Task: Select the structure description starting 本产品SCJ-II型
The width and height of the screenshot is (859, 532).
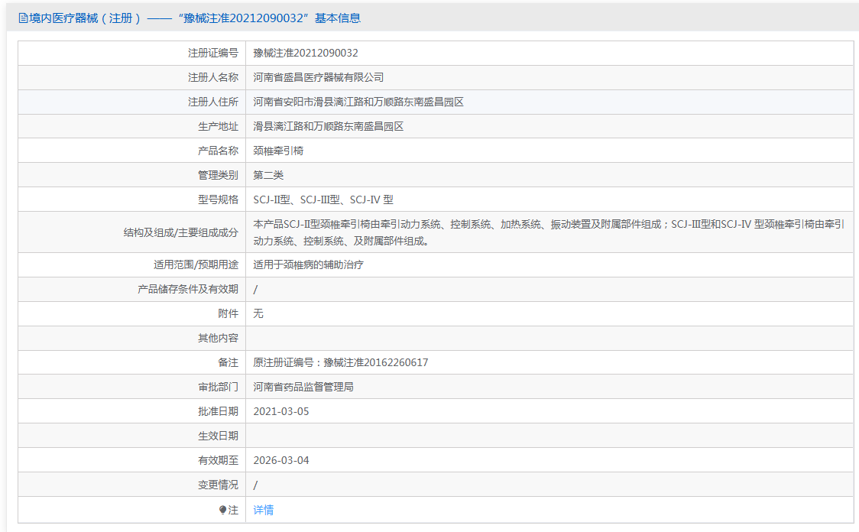Action: click(x=549, y=232)
